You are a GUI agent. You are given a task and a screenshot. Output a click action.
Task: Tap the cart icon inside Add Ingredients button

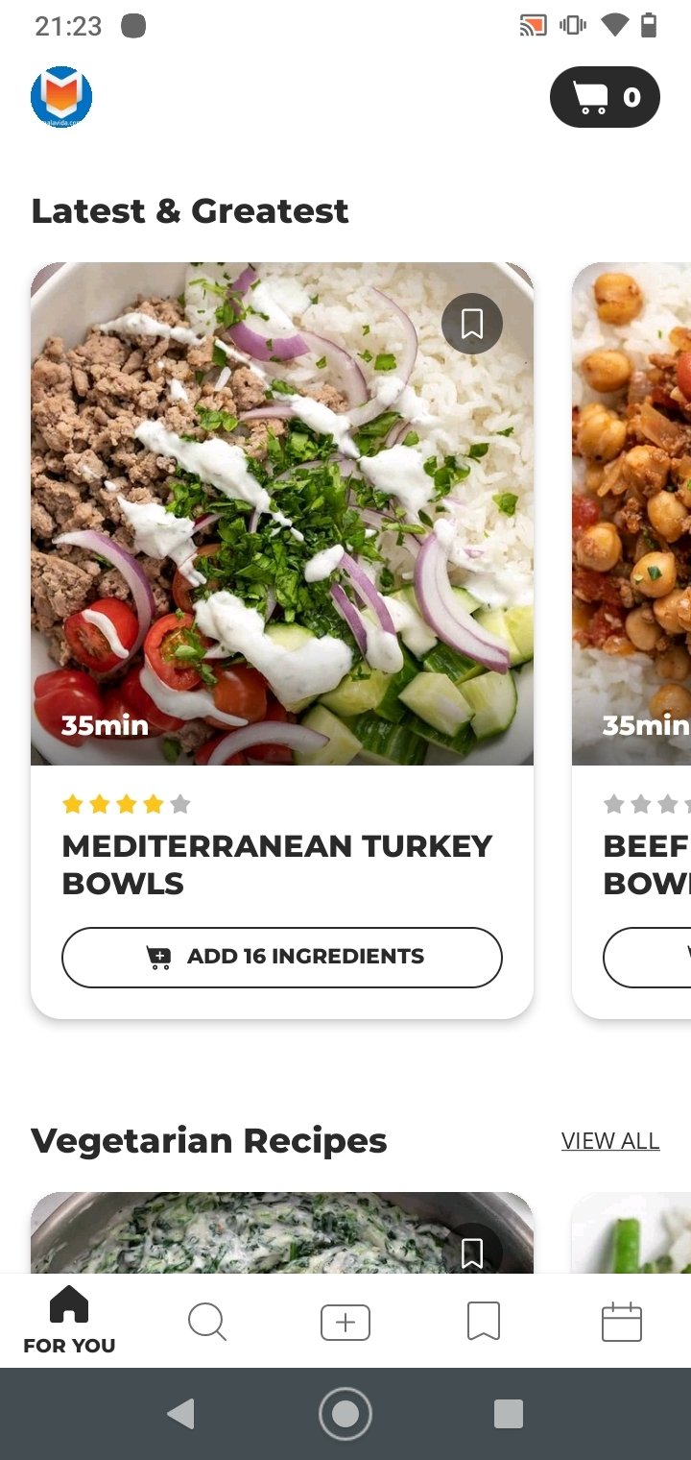tap(158, 957)
